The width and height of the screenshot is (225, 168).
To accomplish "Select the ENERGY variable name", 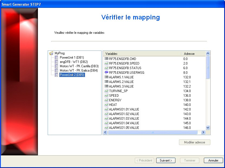I will (115, 100).
